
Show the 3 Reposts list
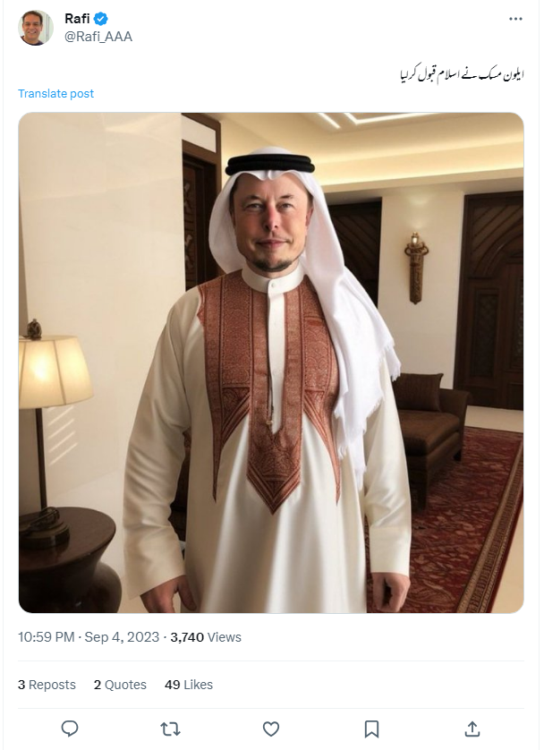pyautogui.click(x=47, y=685)
